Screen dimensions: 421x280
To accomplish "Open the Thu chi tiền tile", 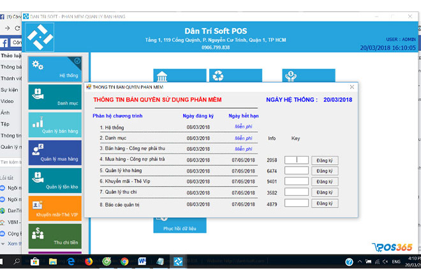I will click(55, 236).
